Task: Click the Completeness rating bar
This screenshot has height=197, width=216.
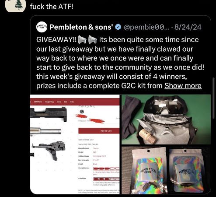Action: [106, 169]
